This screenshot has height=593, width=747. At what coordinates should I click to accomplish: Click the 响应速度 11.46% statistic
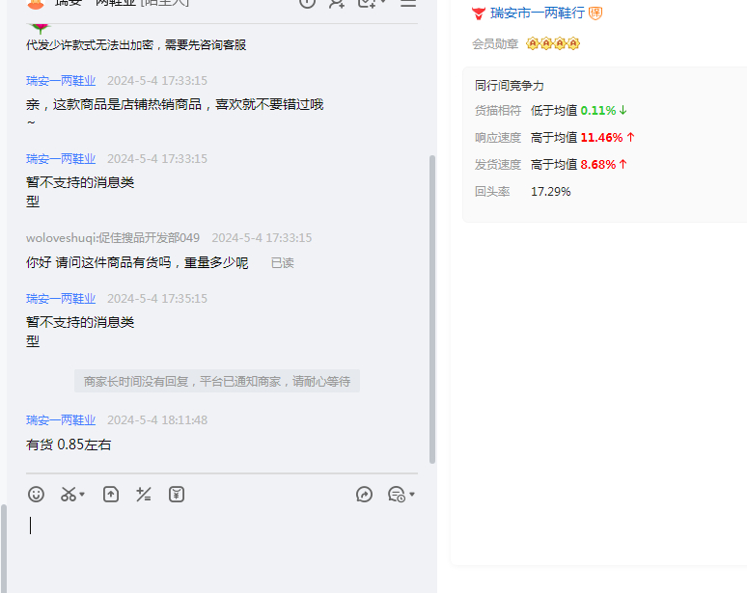596,137
